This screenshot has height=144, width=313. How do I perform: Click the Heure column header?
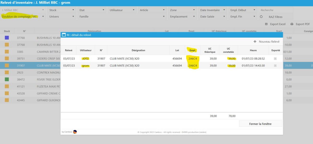(253, 50)
